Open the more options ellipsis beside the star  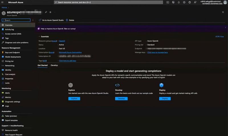coord(55,12)
